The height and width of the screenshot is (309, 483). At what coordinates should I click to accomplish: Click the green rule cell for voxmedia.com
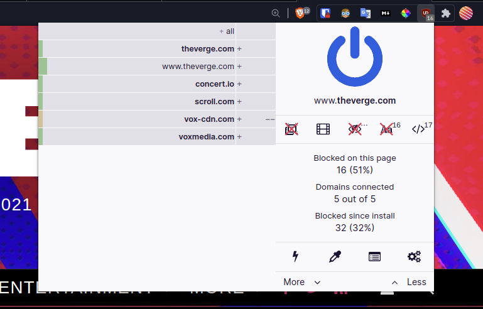click(41, 136)
